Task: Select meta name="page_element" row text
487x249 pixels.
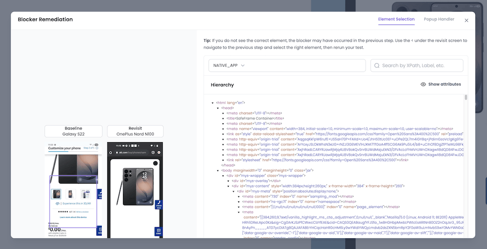Action: (x=321, y=207)
